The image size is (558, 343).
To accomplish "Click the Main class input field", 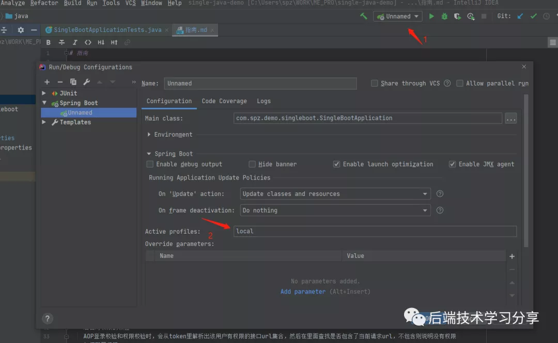I will coord(368,118).
